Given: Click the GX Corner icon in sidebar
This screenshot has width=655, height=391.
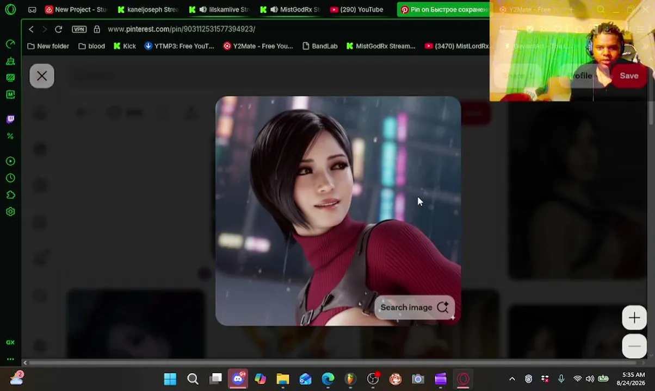Looking at the screenshot, I should [10, 342].
